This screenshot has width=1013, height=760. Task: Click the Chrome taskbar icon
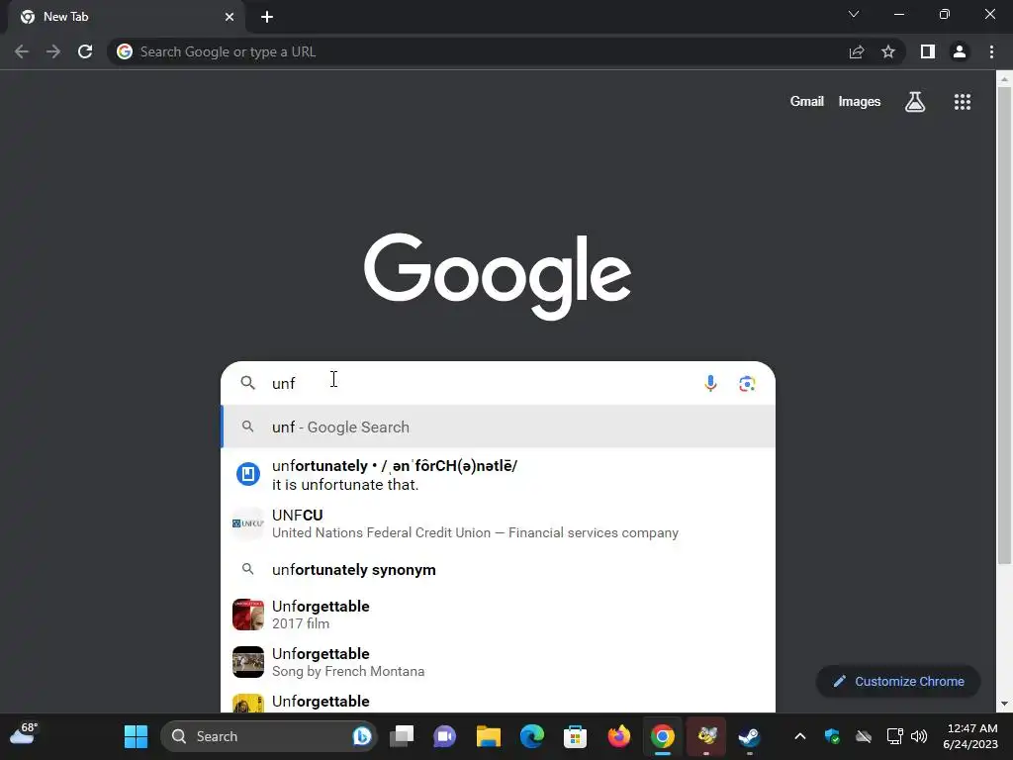662,736
